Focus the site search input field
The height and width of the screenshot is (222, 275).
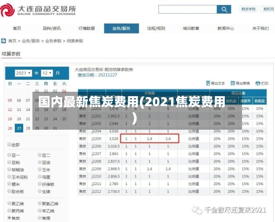188,9
